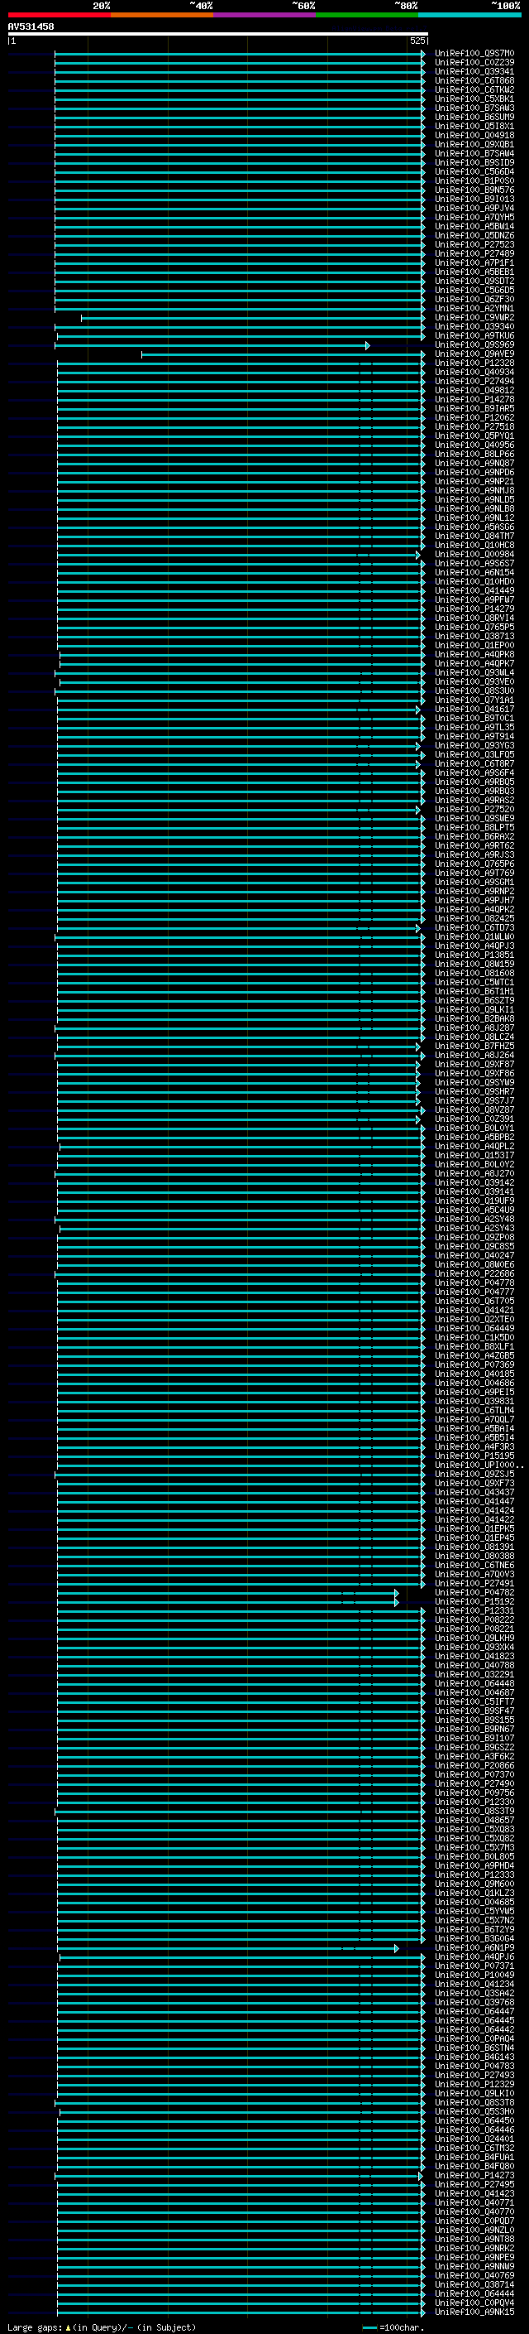This screenshot has height=2334, width=529.
Task: Click the cyan ~100% identity legend bar
Action: tap(470, 16)
